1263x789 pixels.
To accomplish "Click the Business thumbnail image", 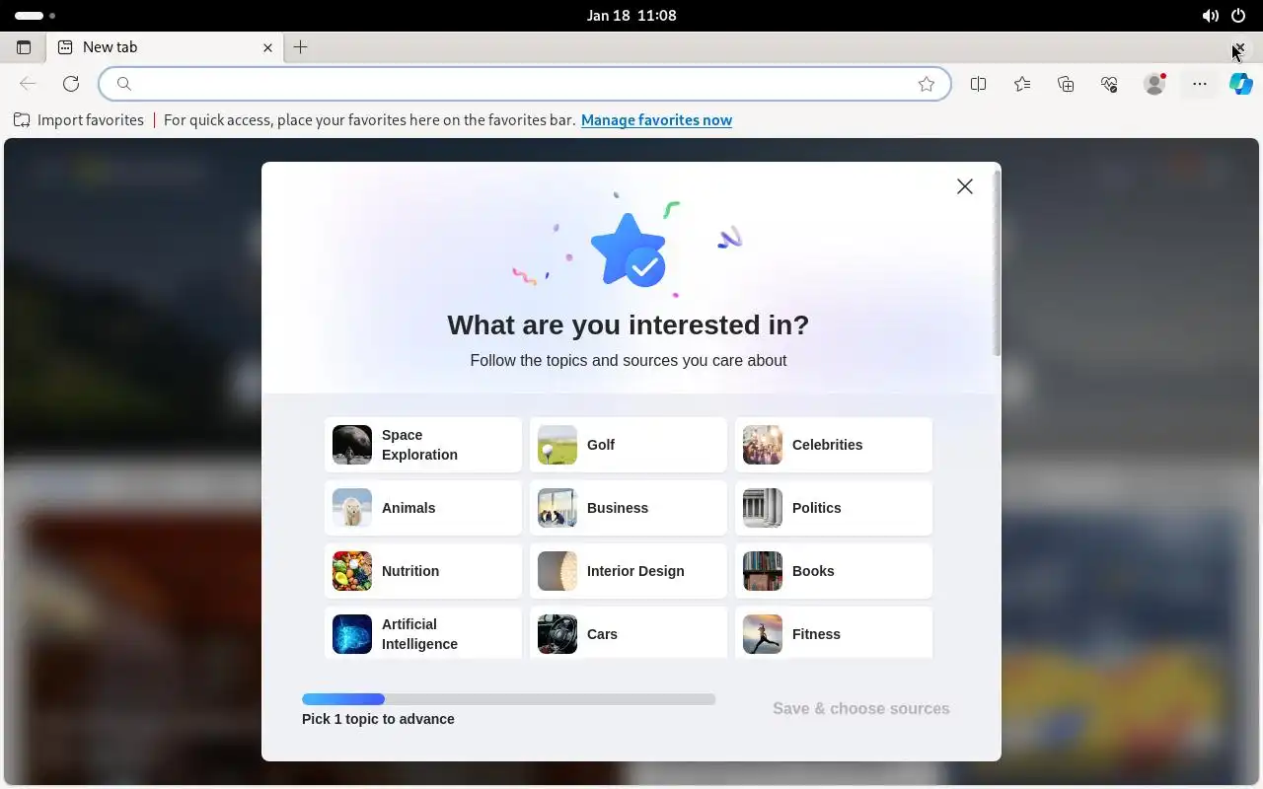I will [x=557, y=508].
